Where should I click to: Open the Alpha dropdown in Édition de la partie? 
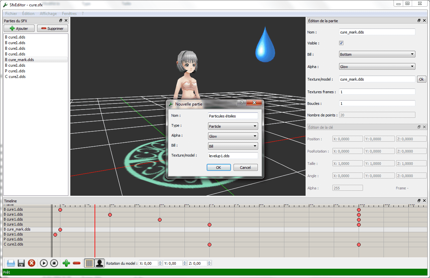click(x=377, y=67)
